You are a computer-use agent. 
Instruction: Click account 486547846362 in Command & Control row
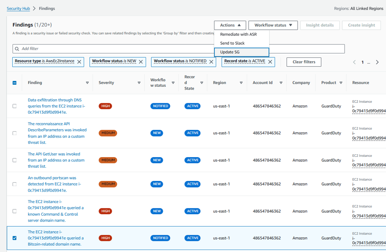pos(267,211)
